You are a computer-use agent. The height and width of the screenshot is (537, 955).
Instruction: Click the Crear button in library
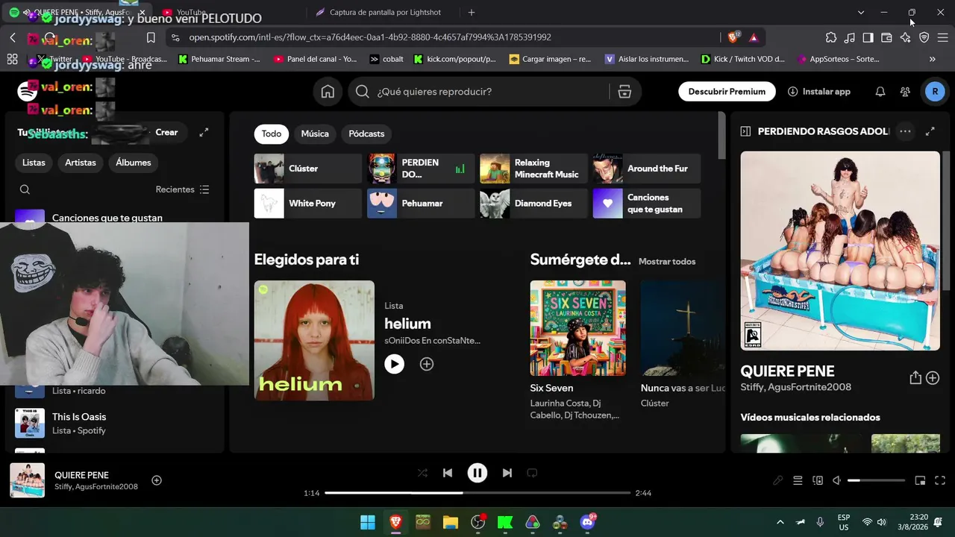(x=166, y=132)
